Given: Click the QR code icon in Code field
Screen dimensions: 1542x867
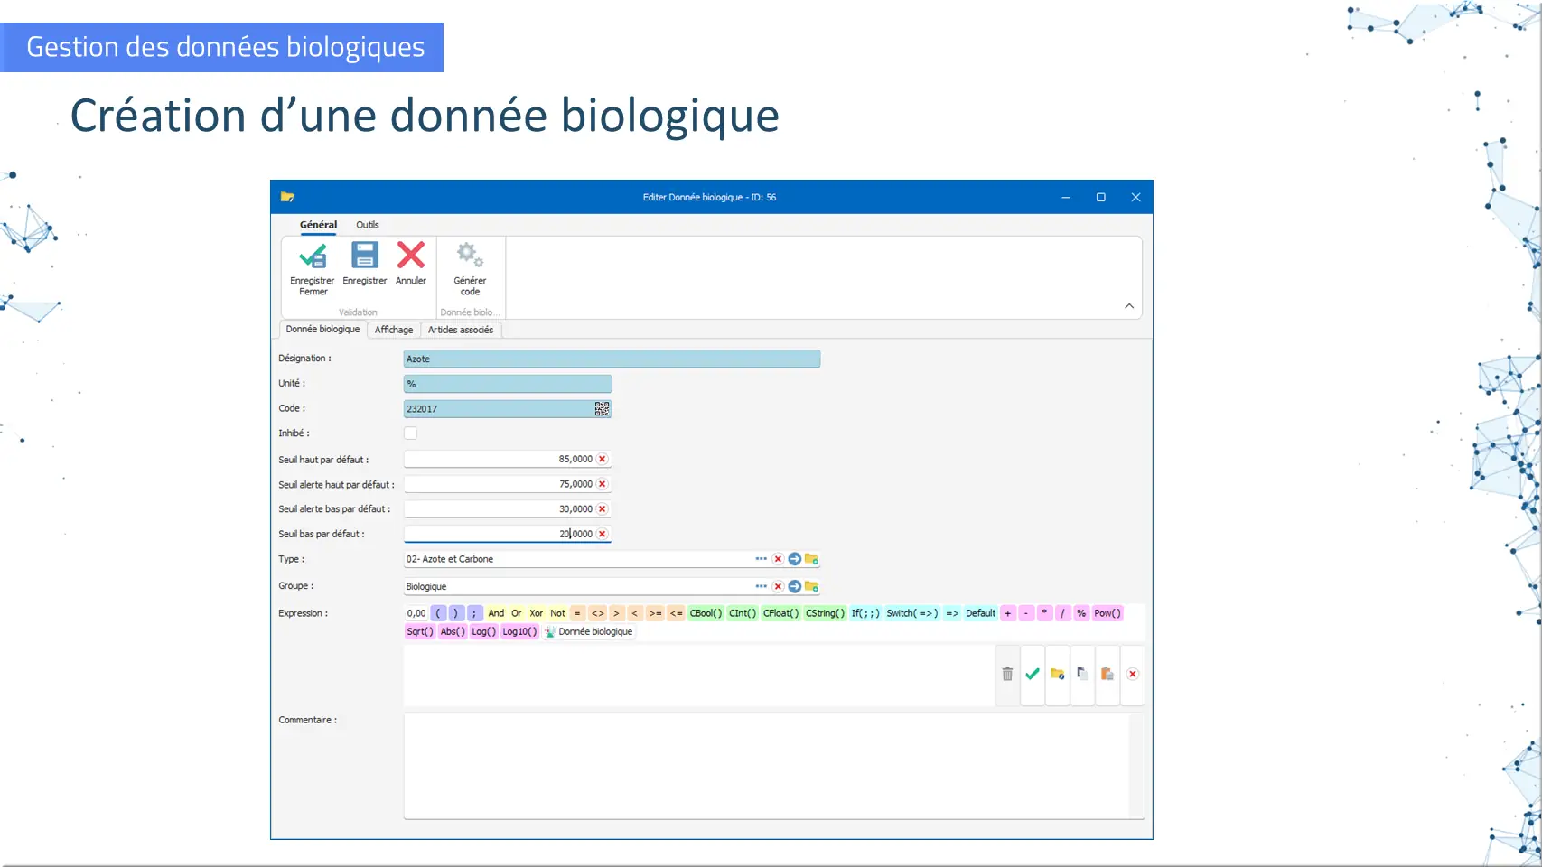Looking at the screenshot, I should click(602, 409).
